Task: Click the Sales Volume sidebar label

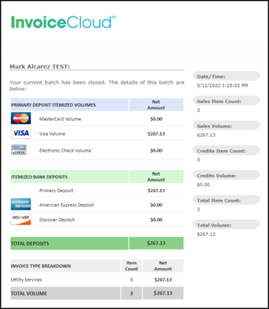Action: click(215, 126)
